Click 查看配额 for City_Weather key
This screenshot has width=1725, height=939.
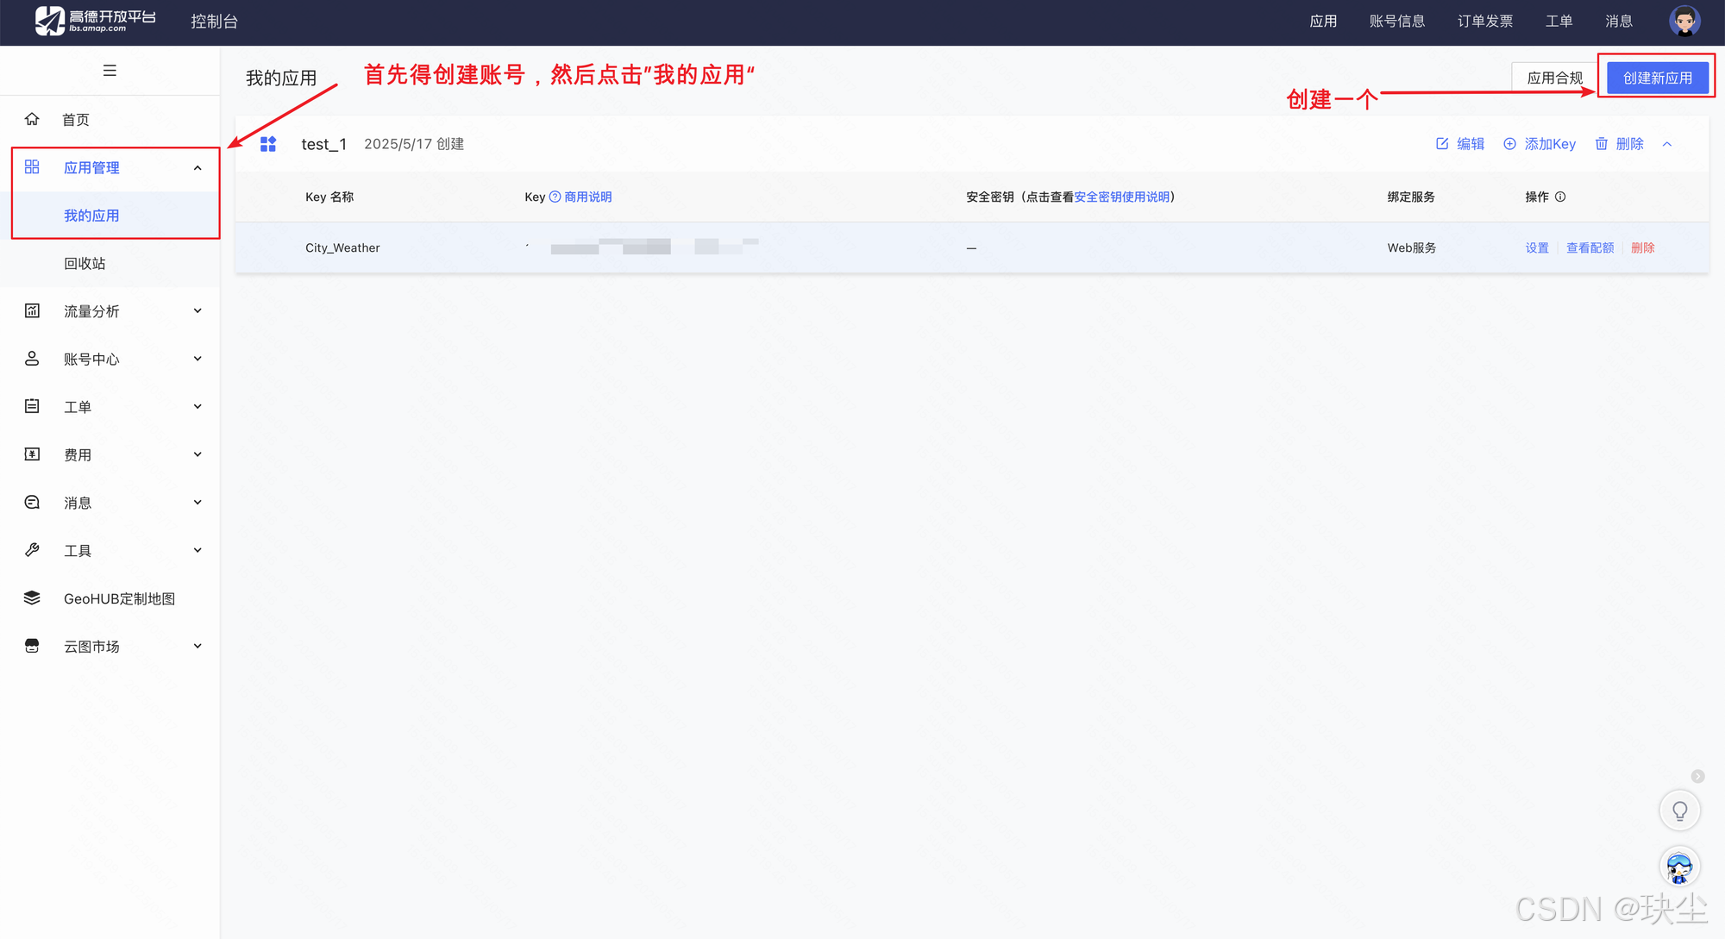(1590, 247)
